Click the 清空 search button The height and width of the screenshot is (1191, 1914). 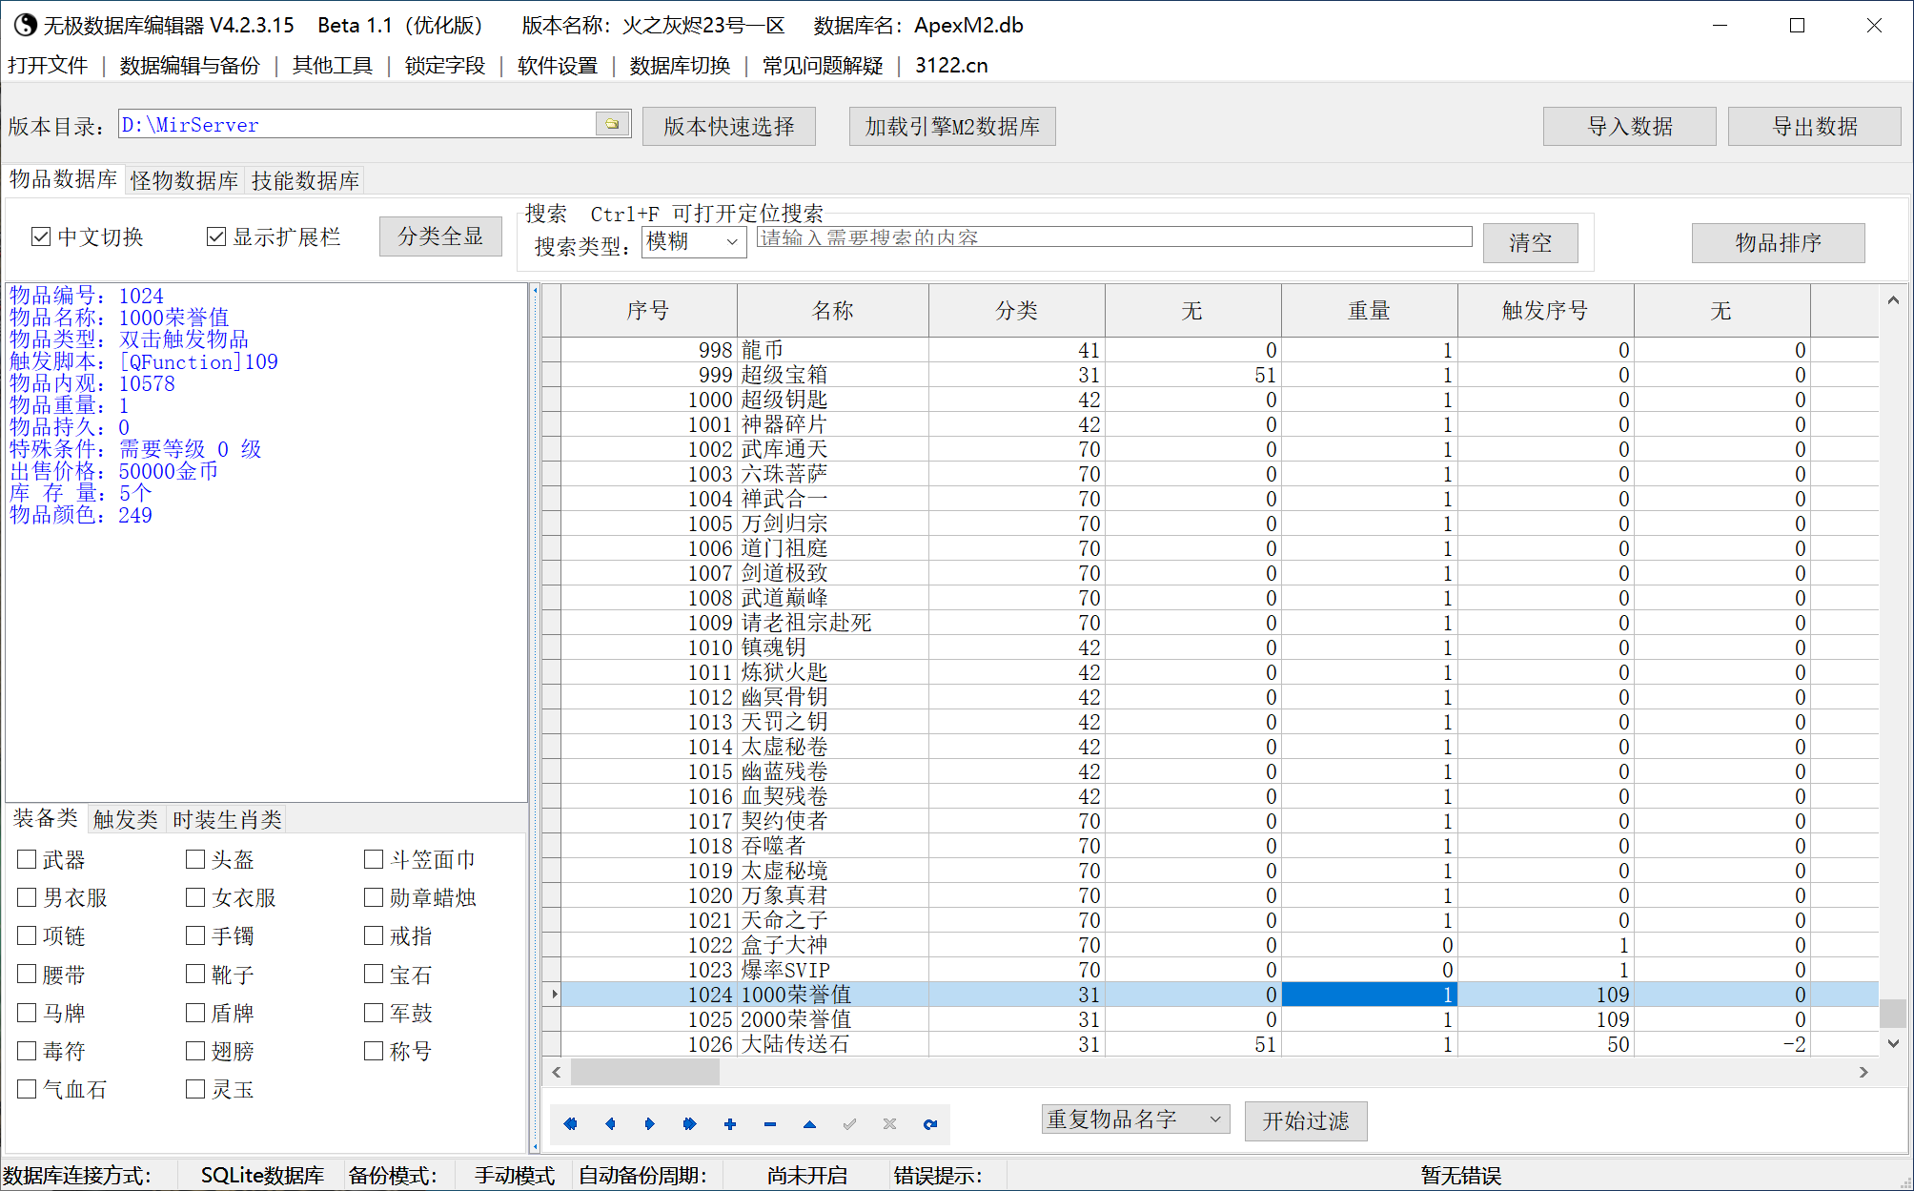click(1530, 243)
